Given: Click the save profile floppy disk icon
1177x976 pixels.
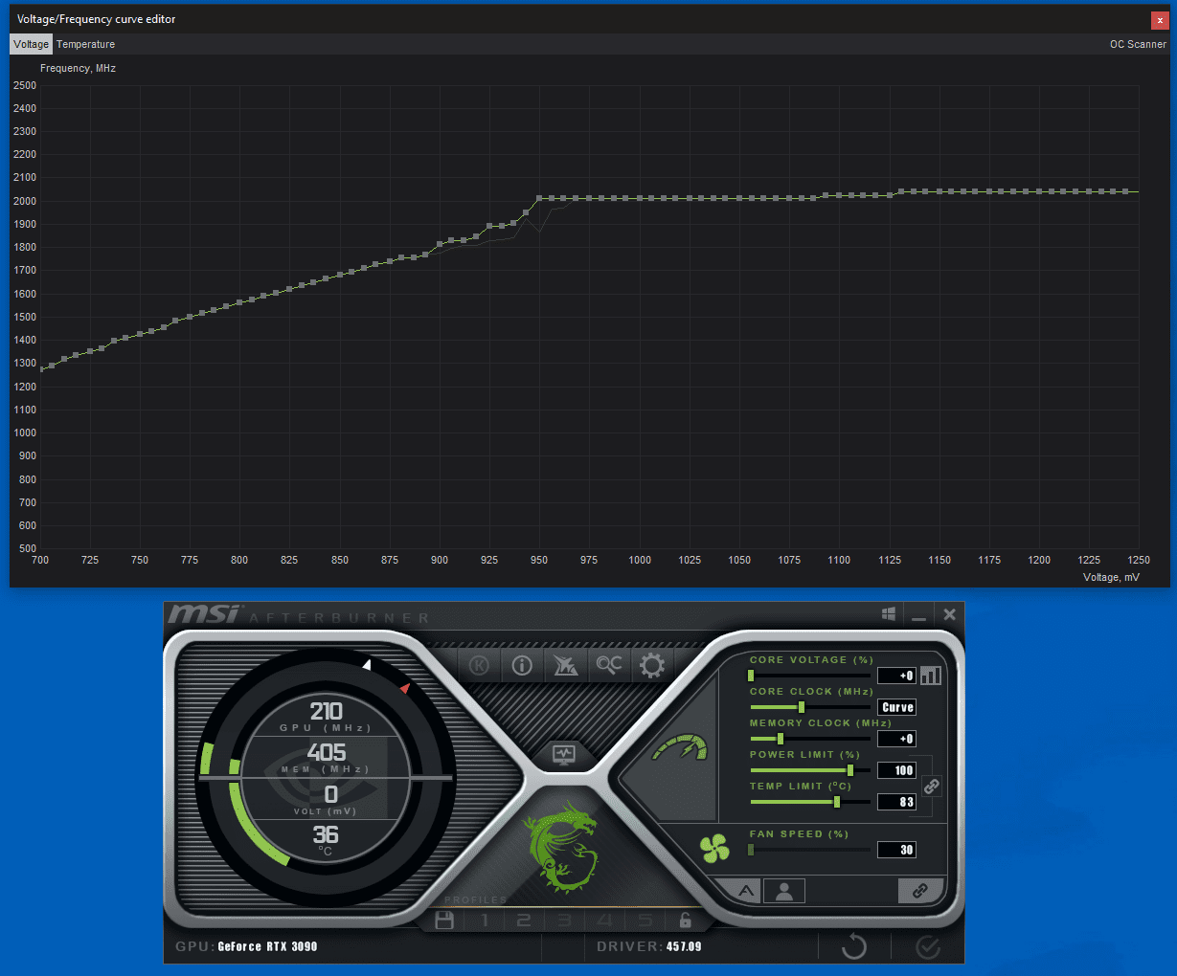Looking at the screenshot, I should coord(444,921).
